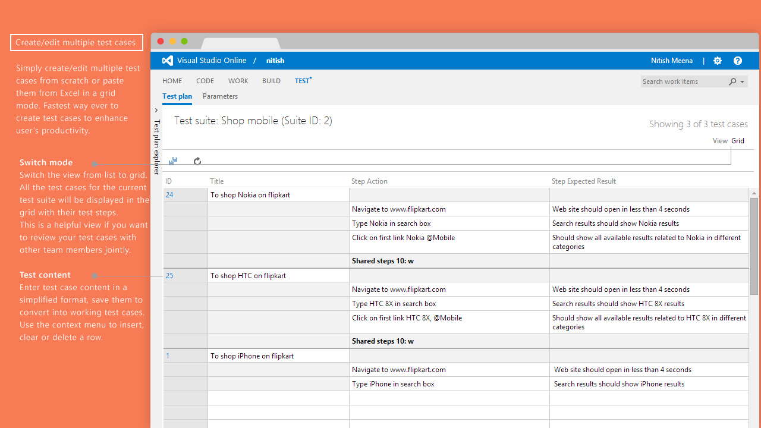Open test case ID 24

tap(169, 195)
